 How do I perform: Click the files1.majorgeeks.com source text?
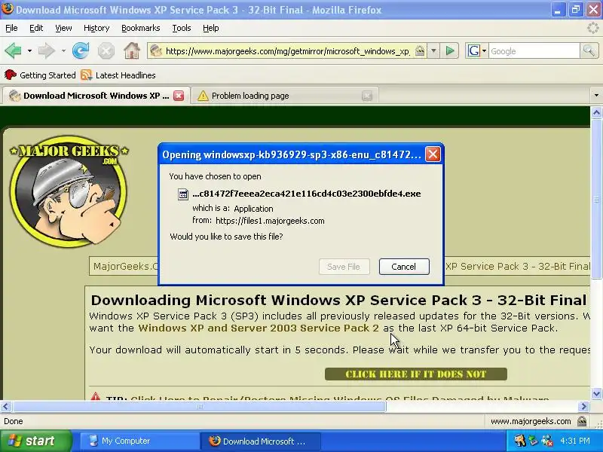tap(270, 221)
